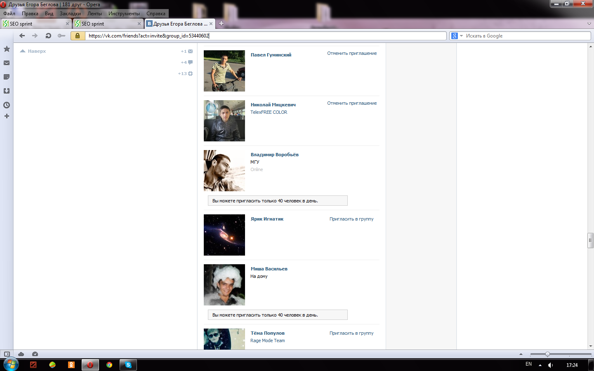The height and width of the screenshot is (371, 594).
Task: Open the Файл menu
Action: (x=9, y=14)
